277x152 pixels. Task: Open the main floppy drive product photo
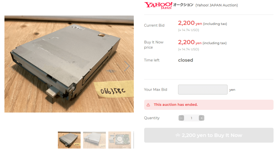tap(69, 64)
